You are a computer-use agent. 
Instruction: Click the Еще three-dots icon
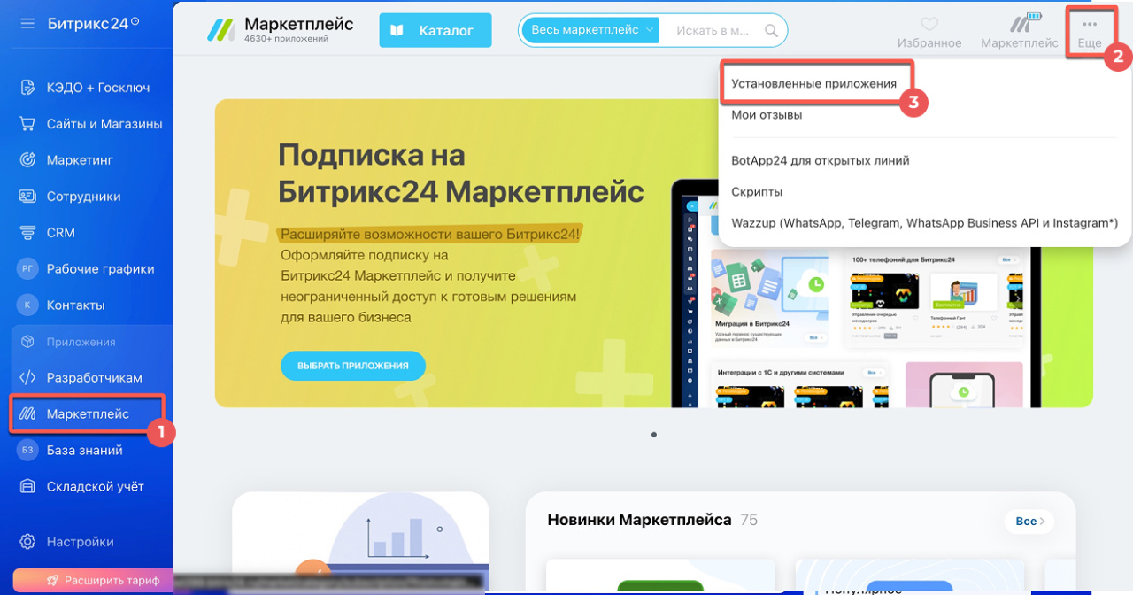tap(1090, 24)
